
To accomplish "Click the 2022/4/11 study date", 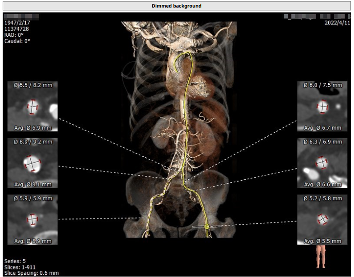I will [x=337, y=22].
